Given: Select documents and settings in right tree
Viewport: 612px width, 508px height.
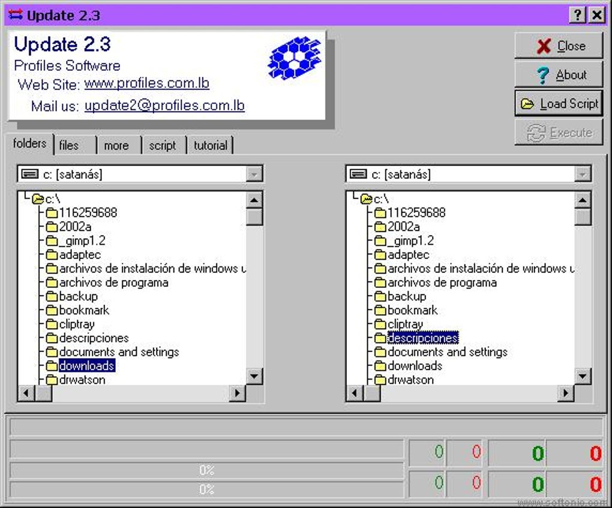Looking at the screenshot, I should pyautogui.click(x=448, y=352).
